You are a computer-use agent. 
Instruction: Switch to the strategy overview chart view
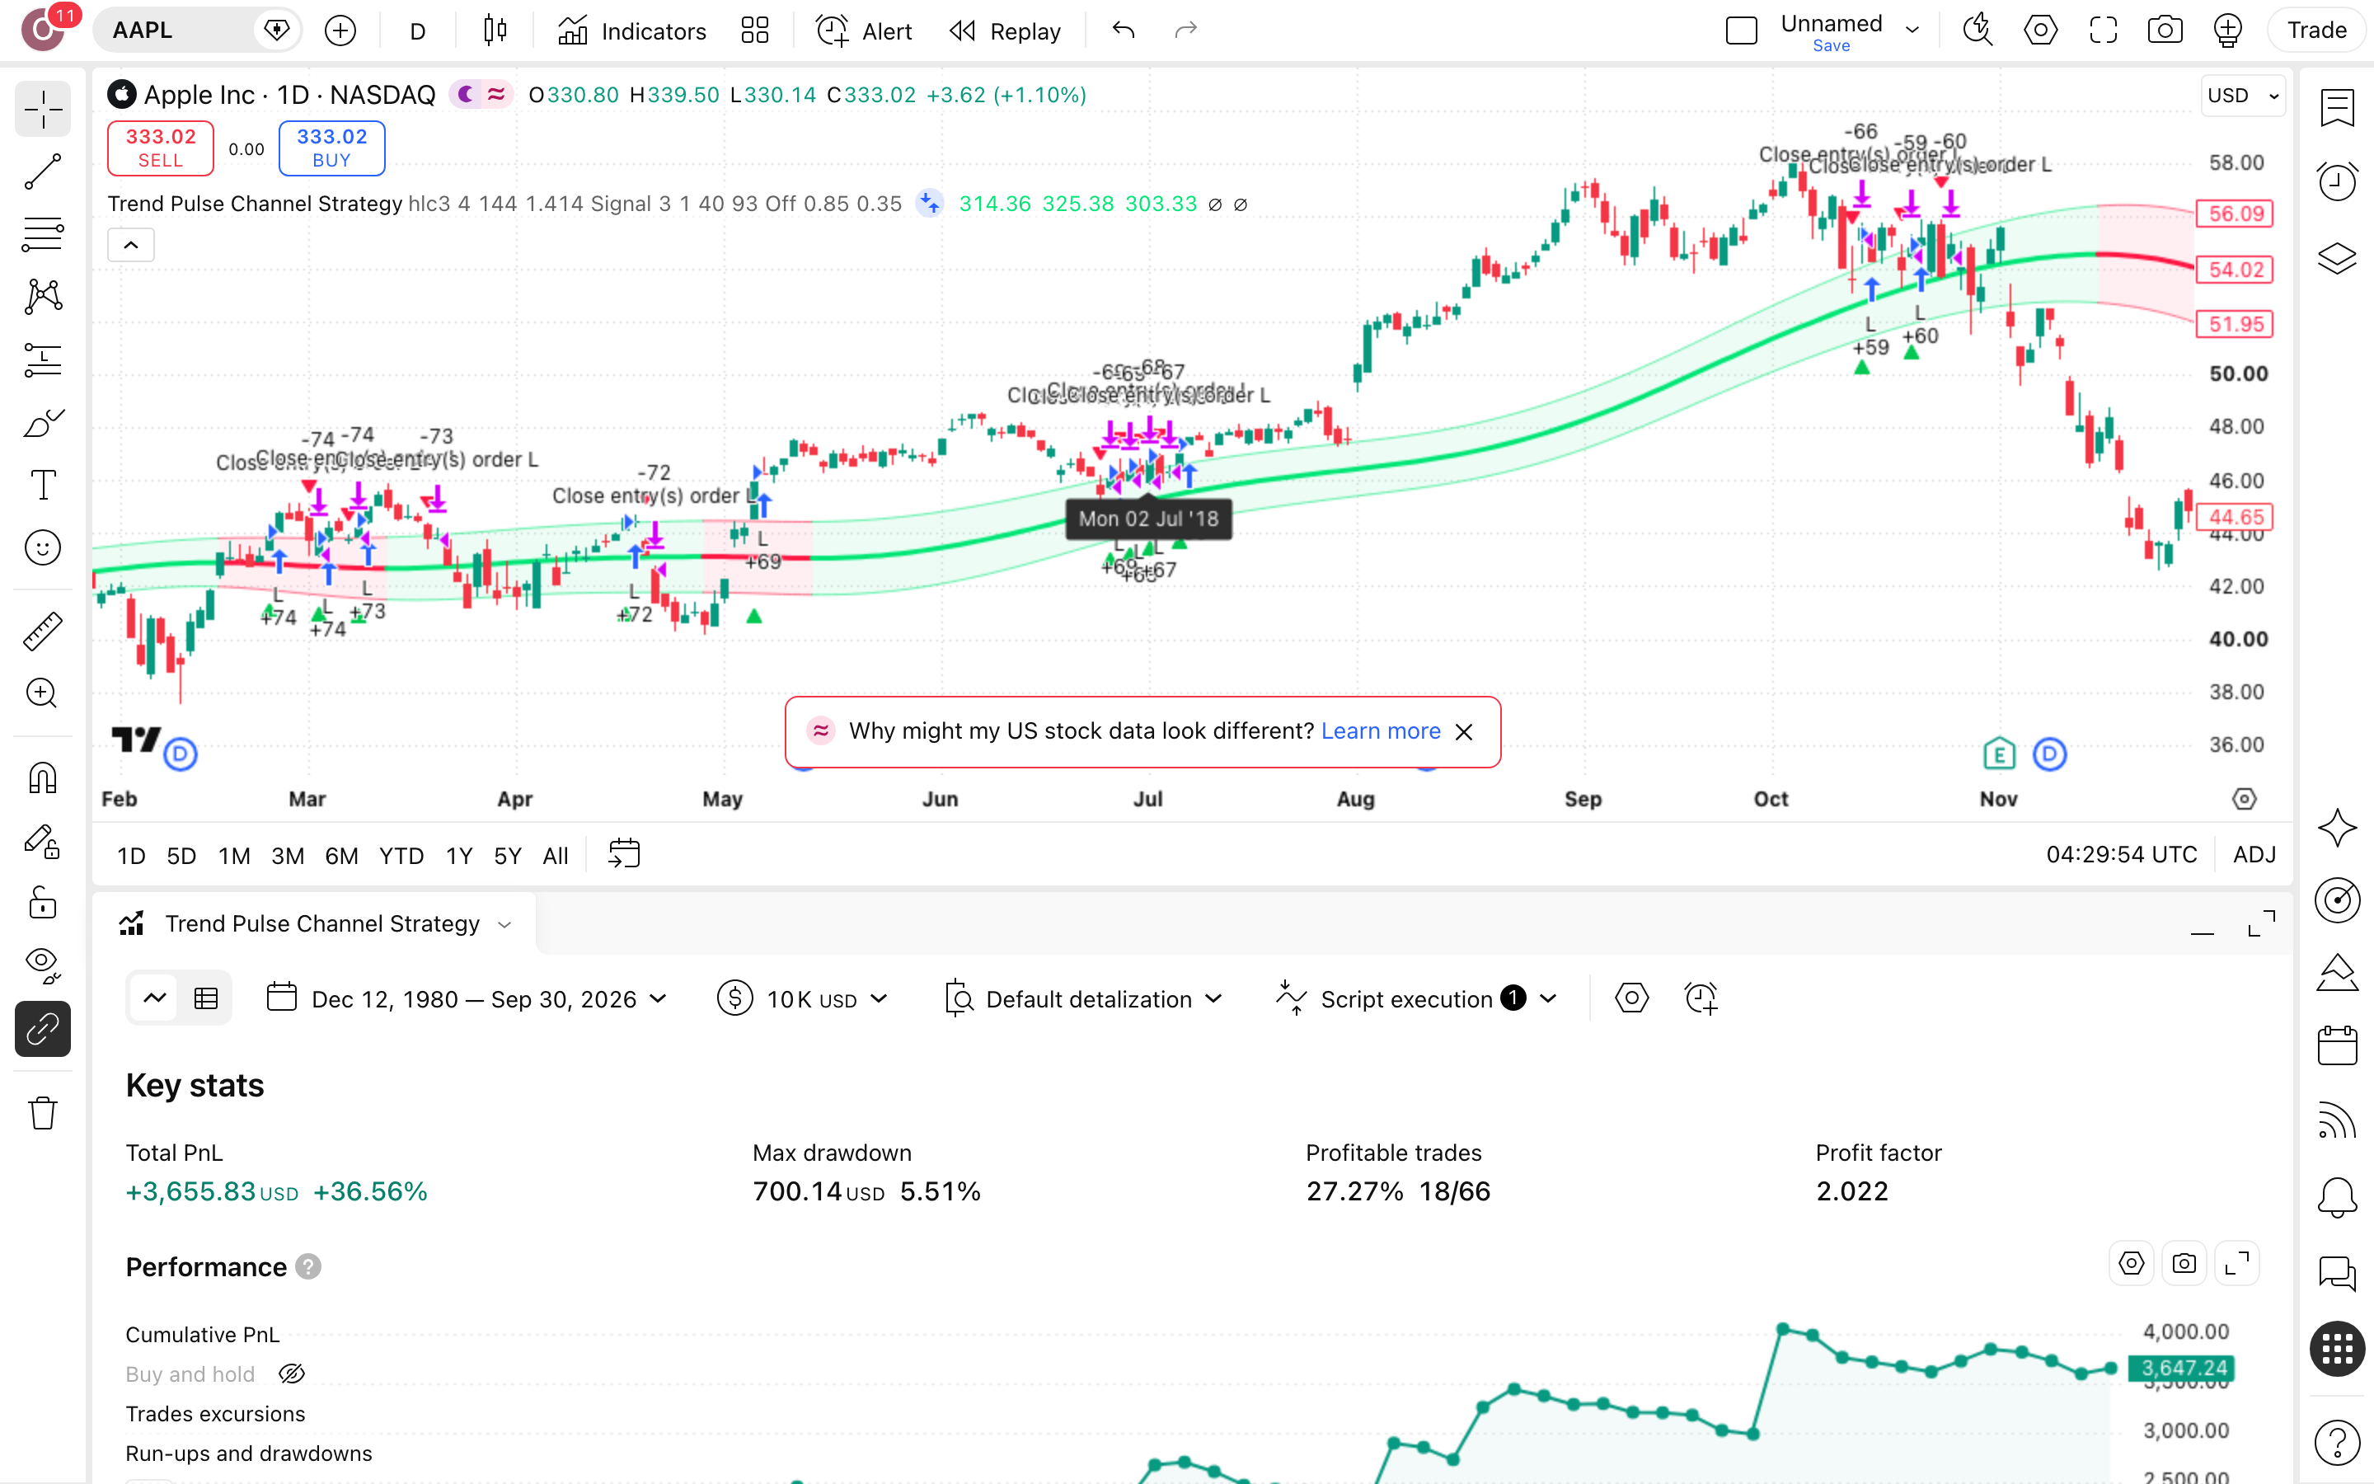coord(155,999)
